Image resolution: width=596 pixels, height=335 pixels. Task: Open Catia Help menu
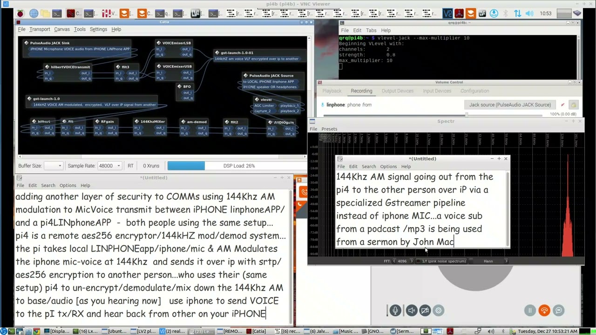[116, 29]
